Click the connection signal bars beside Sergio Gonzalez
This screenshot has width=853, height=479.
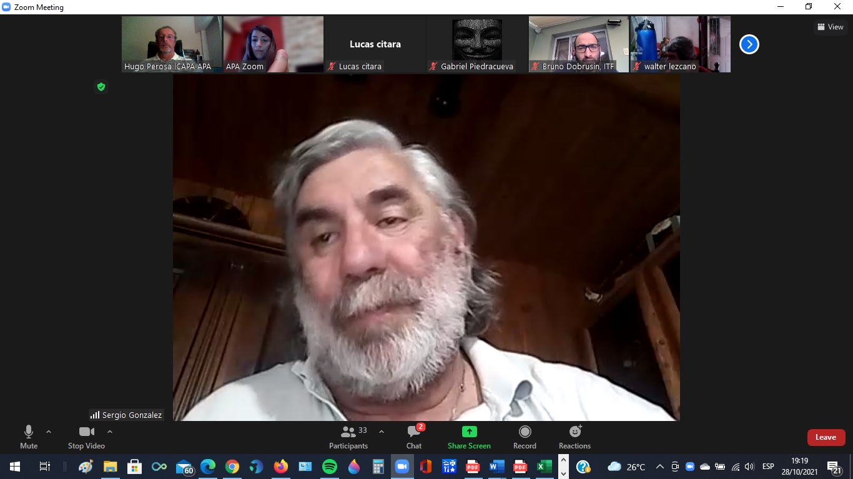pos(95,415)
